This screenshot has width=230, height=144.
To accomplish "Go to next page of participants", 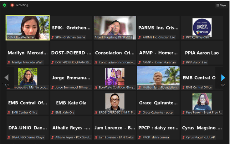I will [x=223, y=78].
